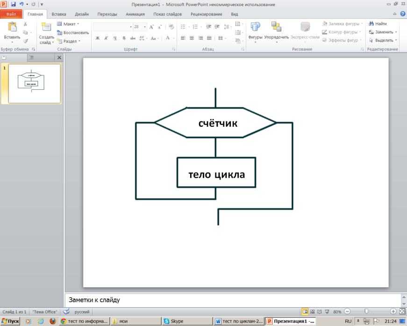Click the Упорядочить arrange icon

point(276,27)
